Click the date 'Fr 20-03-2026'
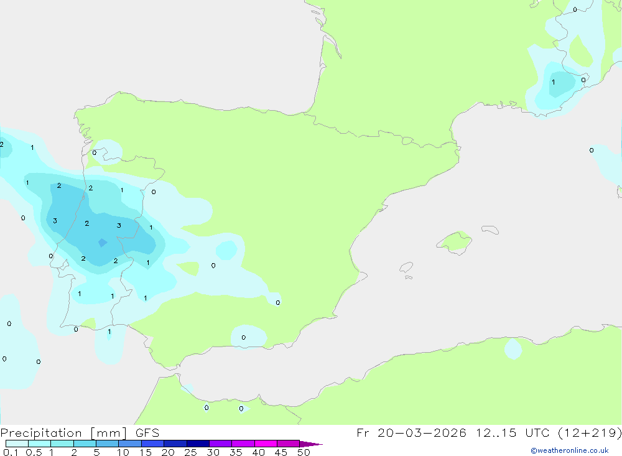The width and height of the screenshot is (622, 456). point(411,432)
